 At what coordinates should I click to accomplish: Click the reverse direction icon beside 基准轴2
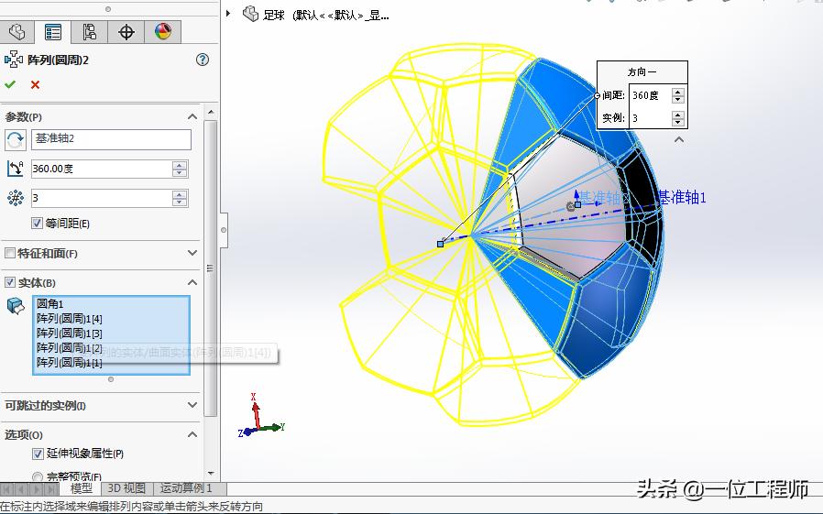click(x=16, y=139)
